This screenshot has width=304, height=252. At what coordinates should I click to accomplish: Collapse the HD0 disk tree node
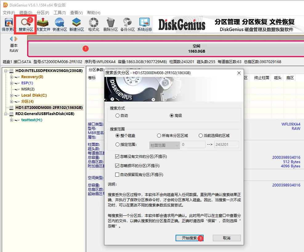6,71
